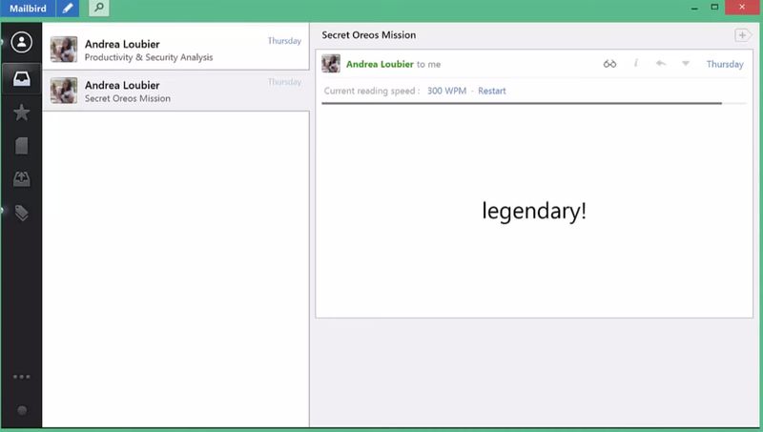
Task: Show message info via italic i icon
Action: click(636, 64)
